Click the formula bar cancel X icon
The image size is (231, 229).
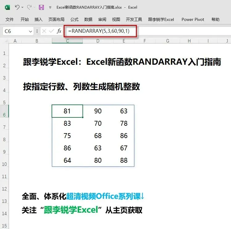pos(44,31)
